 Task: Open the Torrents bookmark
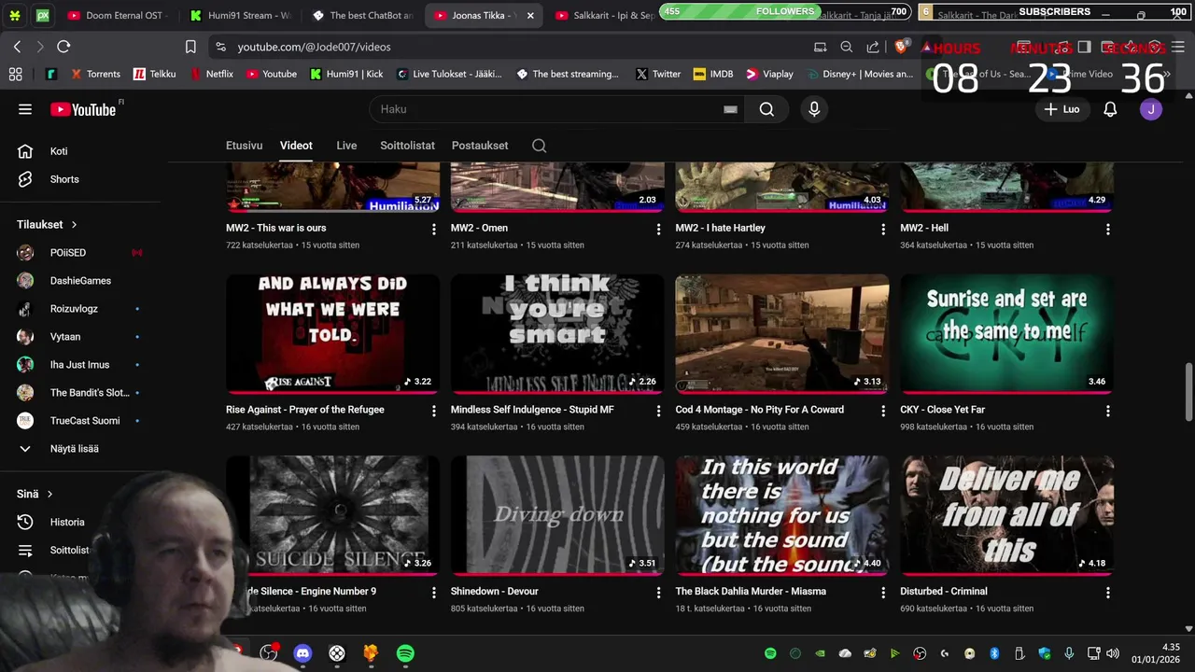pyautogui.click(x=94, y=74)
